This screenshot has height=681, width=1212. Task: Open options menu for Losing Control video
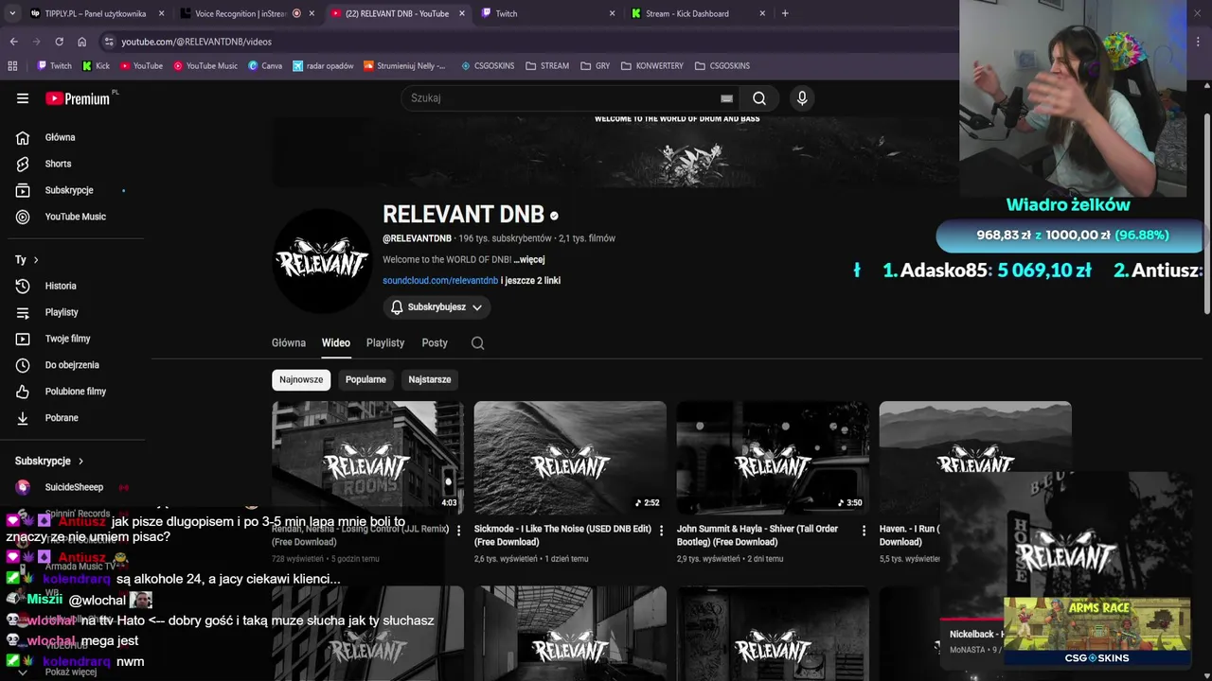pos(458,531)
